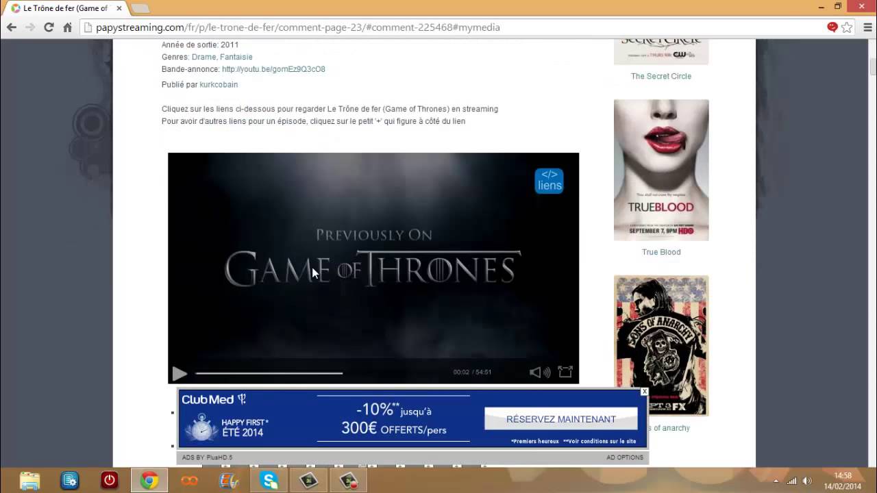Bookmark this page with star icon
Viewport: 877px width, 493px height.
coord(848,27)
